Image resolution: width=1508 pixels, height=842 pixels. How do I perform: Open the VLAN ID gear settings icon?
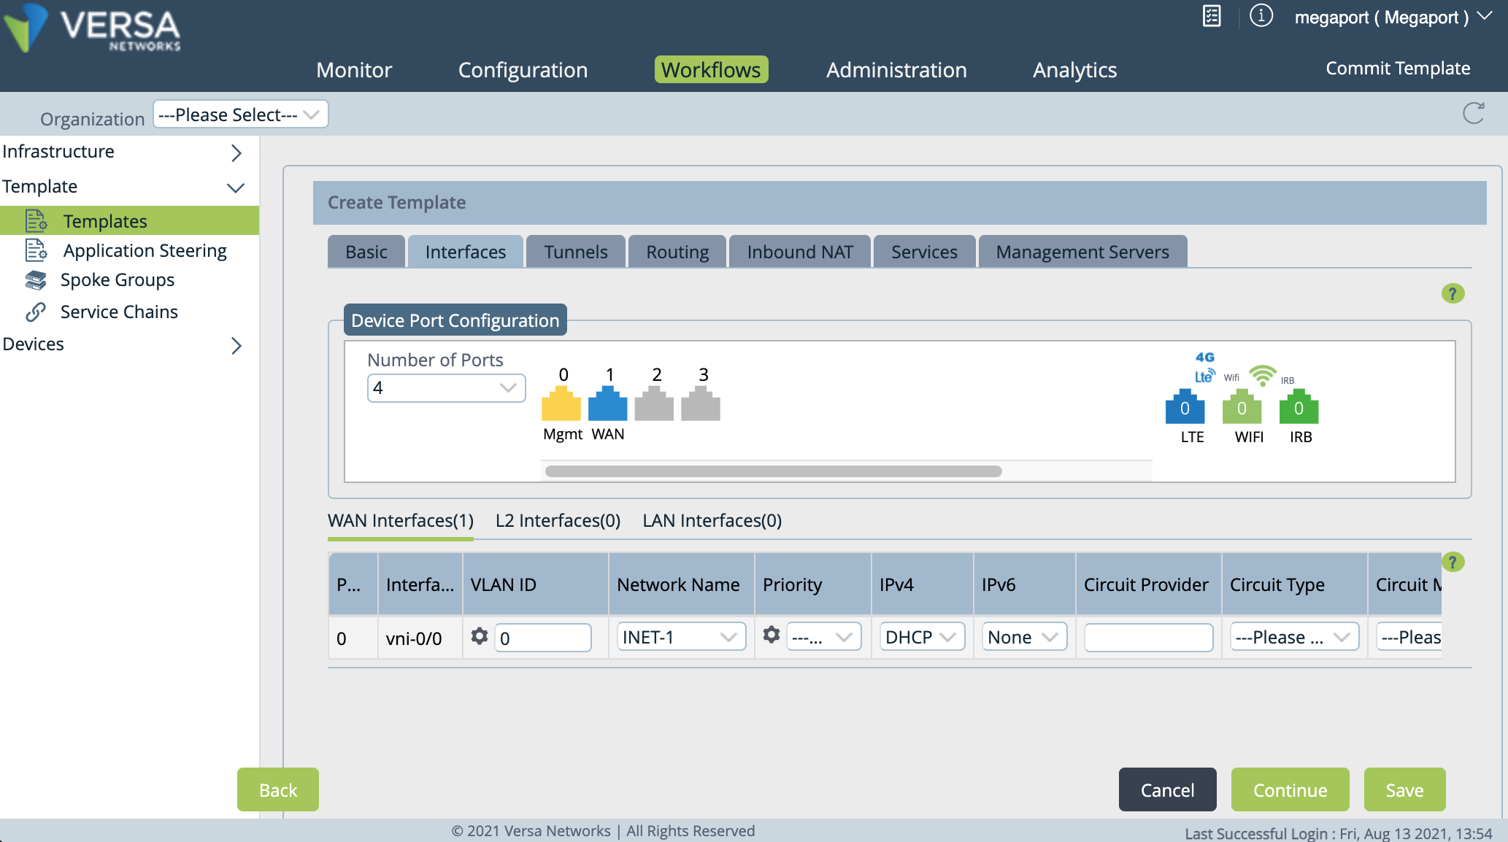click(480, 636)
